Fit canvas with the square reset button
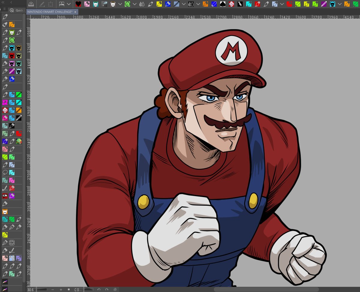This screenshot has width=360, height=292. (x=69, y=290)
